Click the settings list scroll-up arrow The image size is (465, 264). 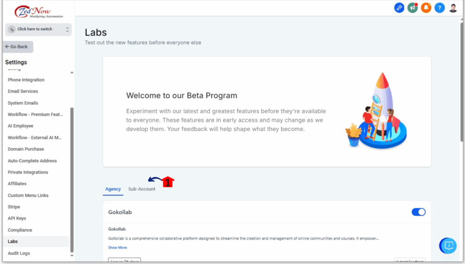pyautogui.click(x=72, y=72)
